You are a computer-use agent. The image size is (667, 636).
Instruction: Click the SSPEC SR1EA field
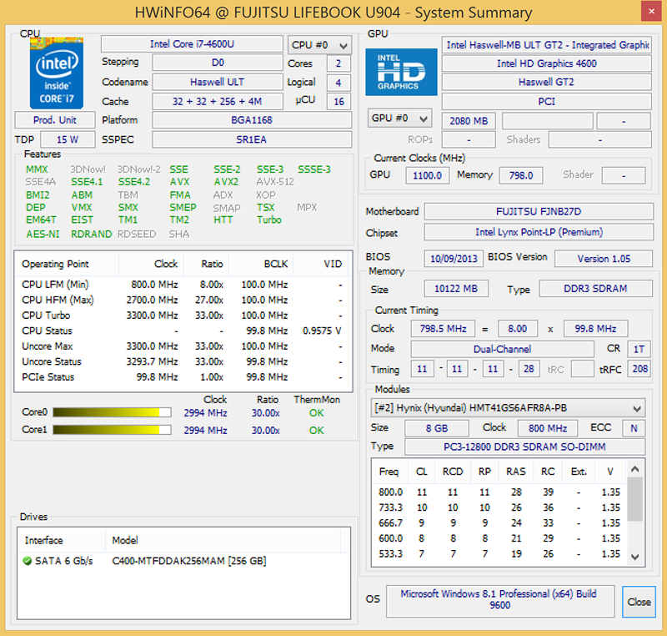tap(252, 139)
